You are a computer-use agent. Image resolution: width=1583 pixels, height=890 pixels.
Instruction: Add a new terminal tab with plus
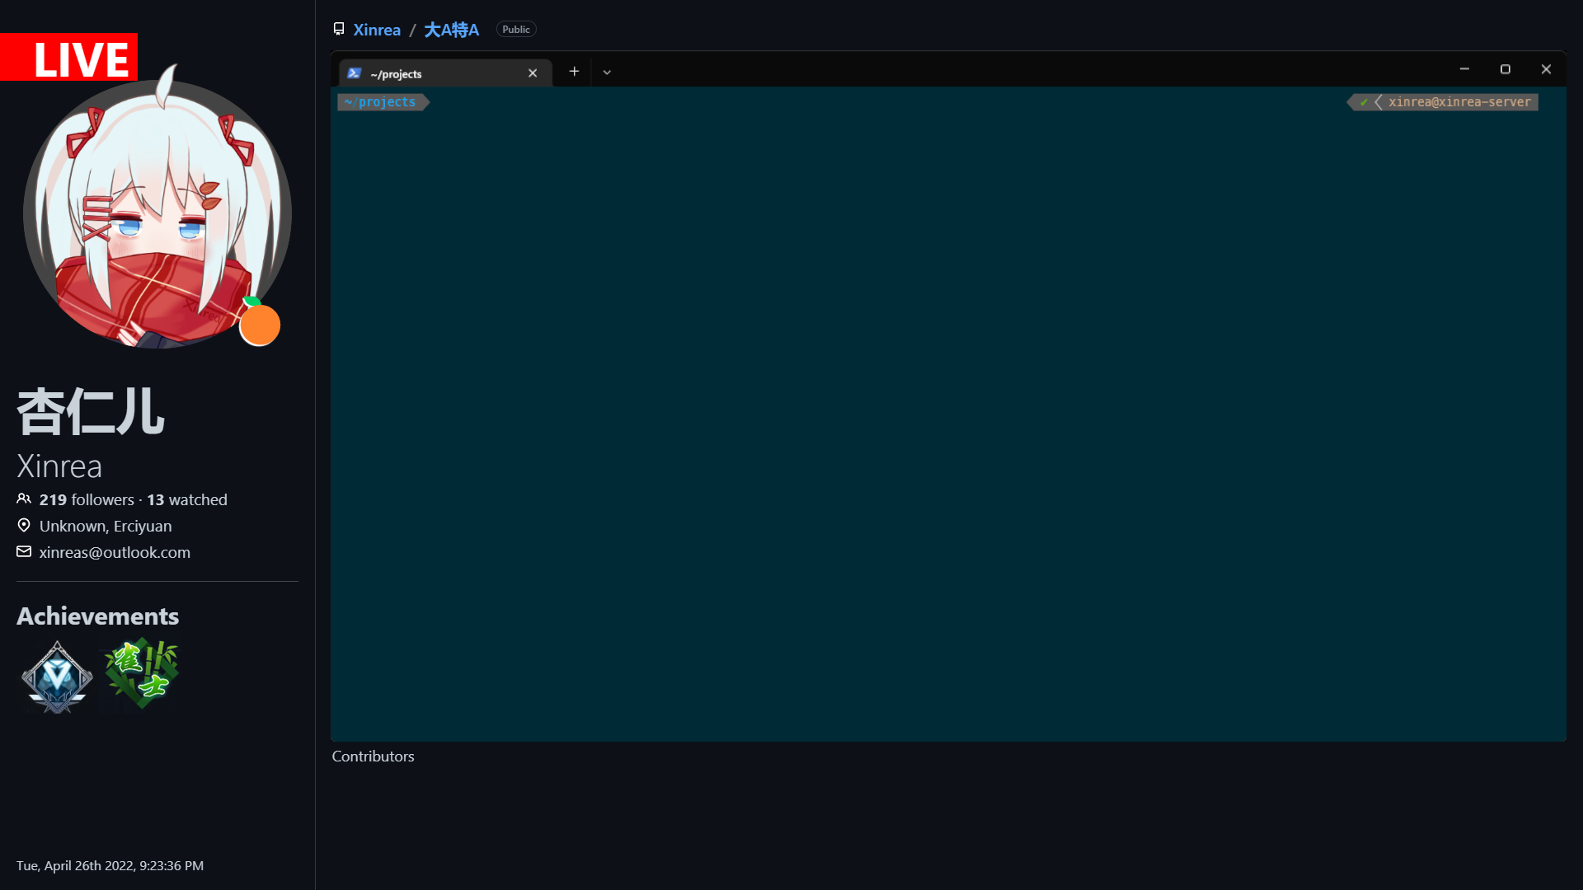[574, 72]
